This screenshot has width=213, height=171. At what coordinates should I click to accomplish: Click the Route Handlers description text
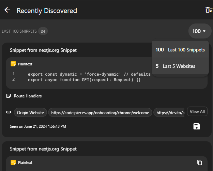tap(28, 96)
